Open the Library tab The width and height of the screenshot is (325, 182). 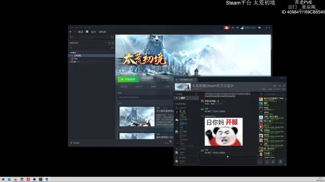click(87, 32)
